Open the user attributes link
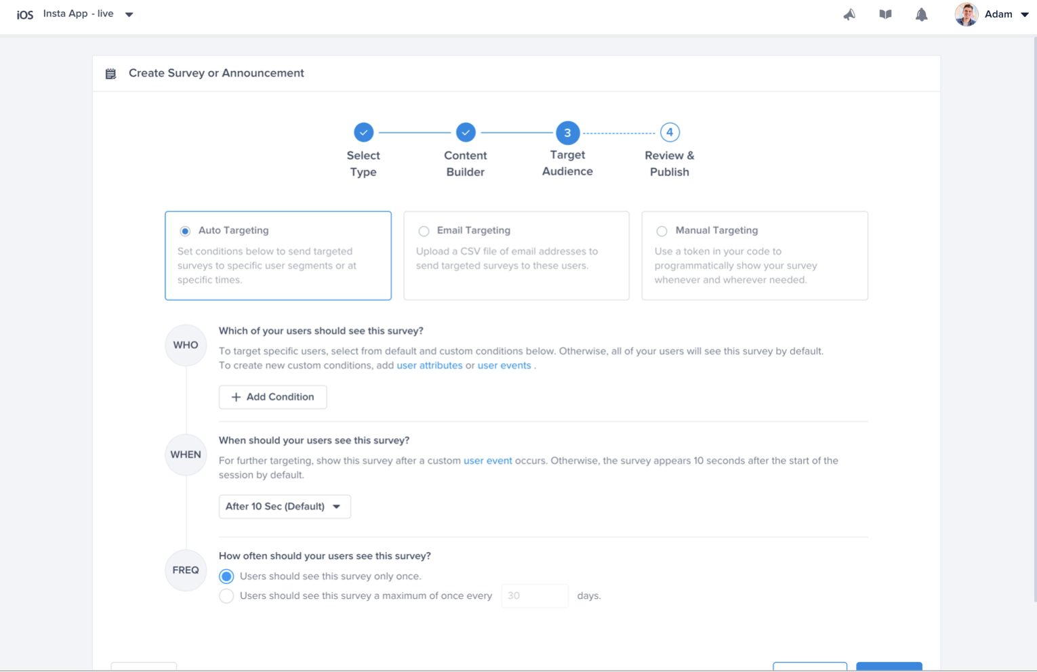 [429, 365]
